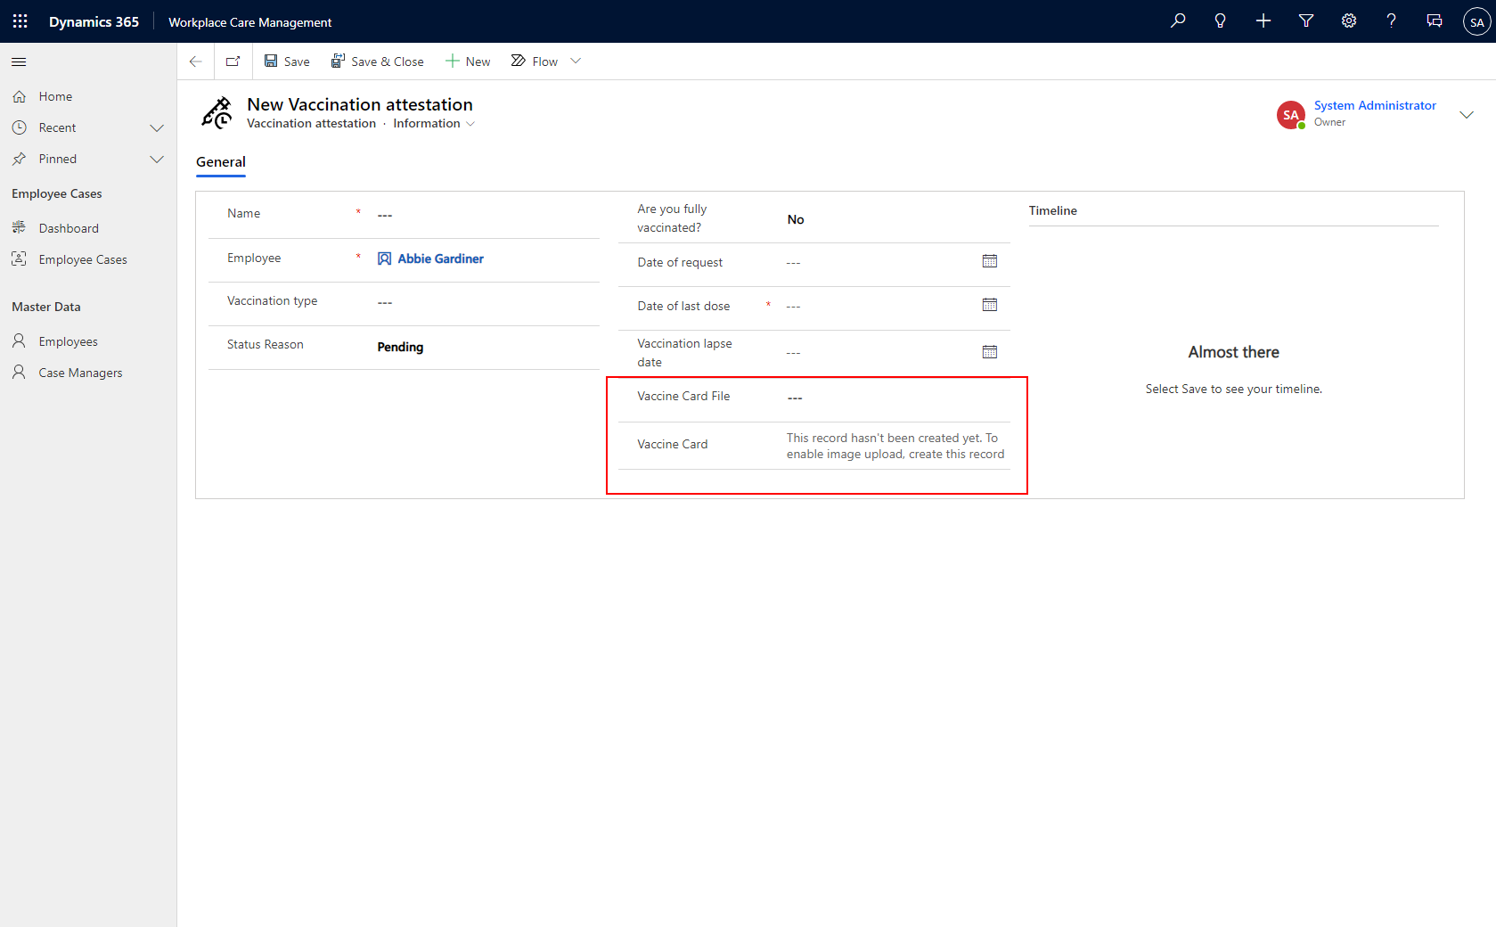Toggle the 'Are you fully vaccinated?' value

point(796,219)
